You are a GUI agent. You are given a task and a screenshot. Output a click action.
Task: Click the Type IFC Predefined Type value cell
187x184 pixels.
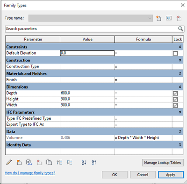pyautogui.click(x=87, y=118)
